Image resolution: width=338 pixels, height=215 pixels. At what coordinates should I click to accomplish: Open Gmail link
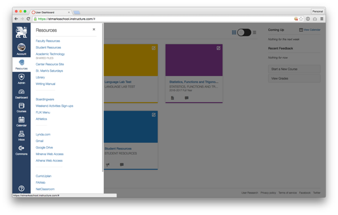pyautogui.click(x=39, y=141)
